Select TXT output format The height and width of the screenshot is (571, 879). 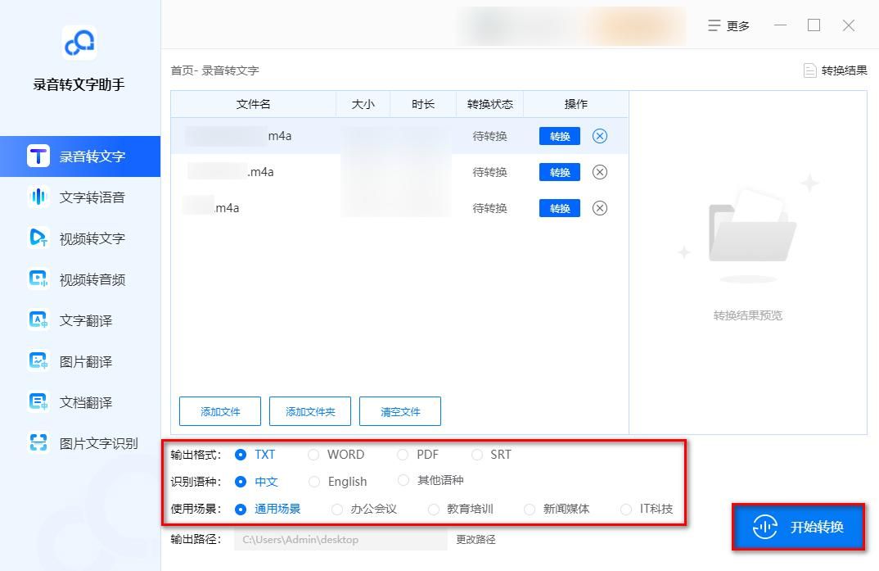pyautogui.click(x=255, y=455)
